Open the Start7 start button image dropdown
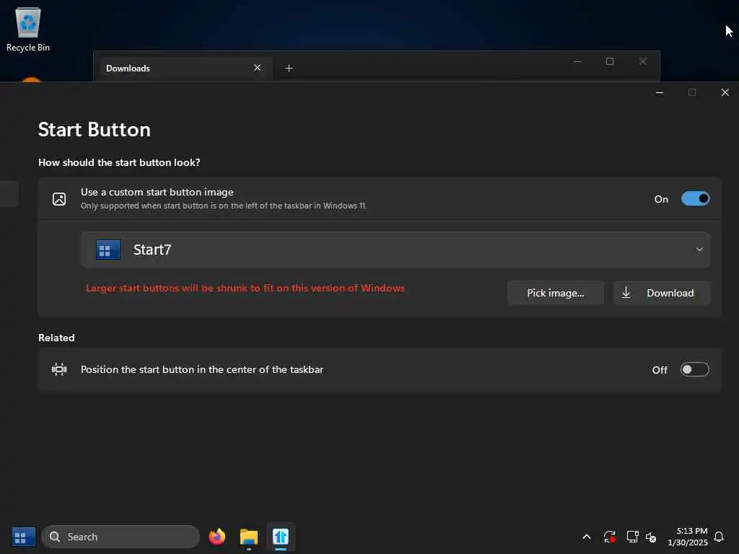 [x=395, y=250]
